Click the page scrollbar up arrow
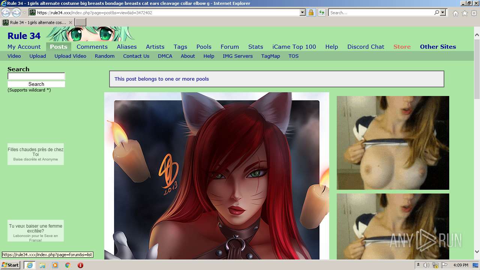Viewport: 480px width, 270px height. click(x=477, y=35)
